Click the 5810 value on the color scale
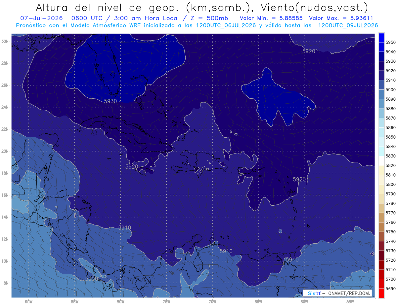 (391, 175)
